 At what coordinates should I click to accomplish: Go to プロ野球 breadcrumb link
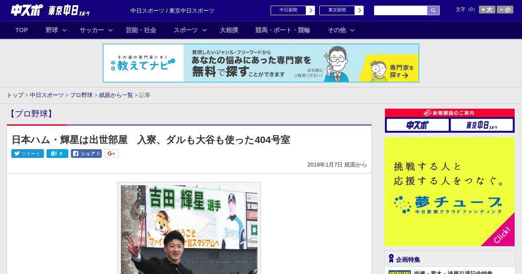pyautogui.click(x=81, y=95)
